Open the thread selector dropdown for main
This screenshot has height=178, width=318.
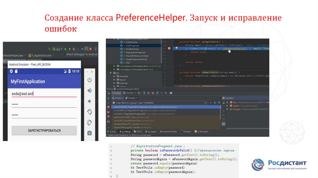205,103
